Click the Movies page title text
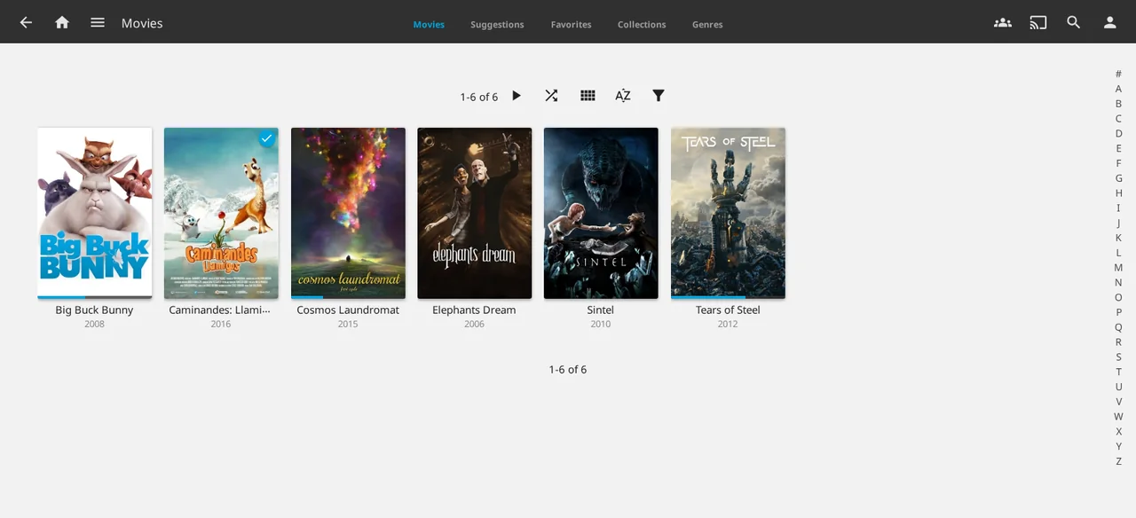The image size is (1136, 518). (142, 23)
